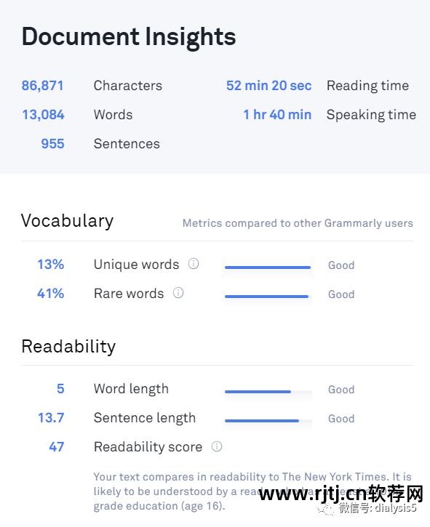Select the 86,871 Characters count
Screen dimensions: 430x527
(x=43, y=86)
